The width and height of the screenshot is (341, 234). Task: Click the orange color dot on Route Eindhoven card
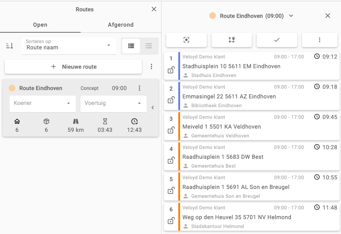[12, 88]
